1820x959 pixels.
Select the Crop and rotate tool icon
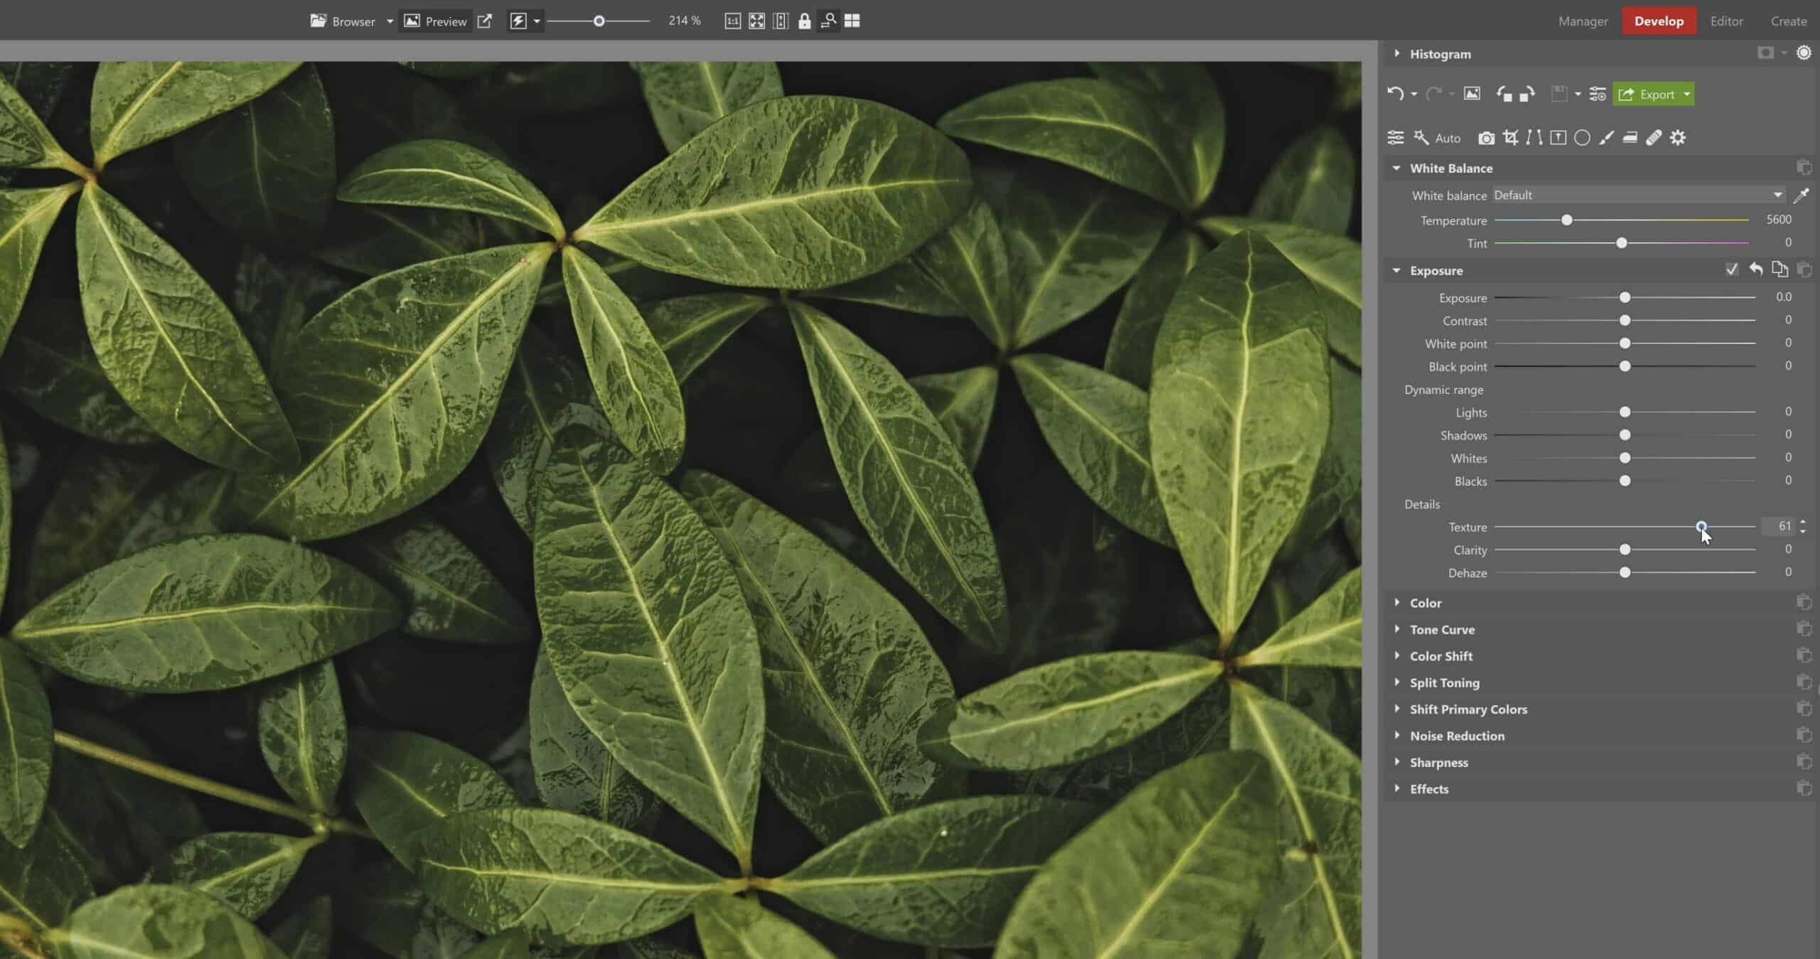[1510, 138]
